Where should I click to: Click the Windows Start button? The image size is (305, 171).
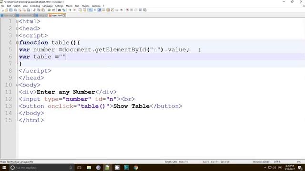click(x=4, y=168)
